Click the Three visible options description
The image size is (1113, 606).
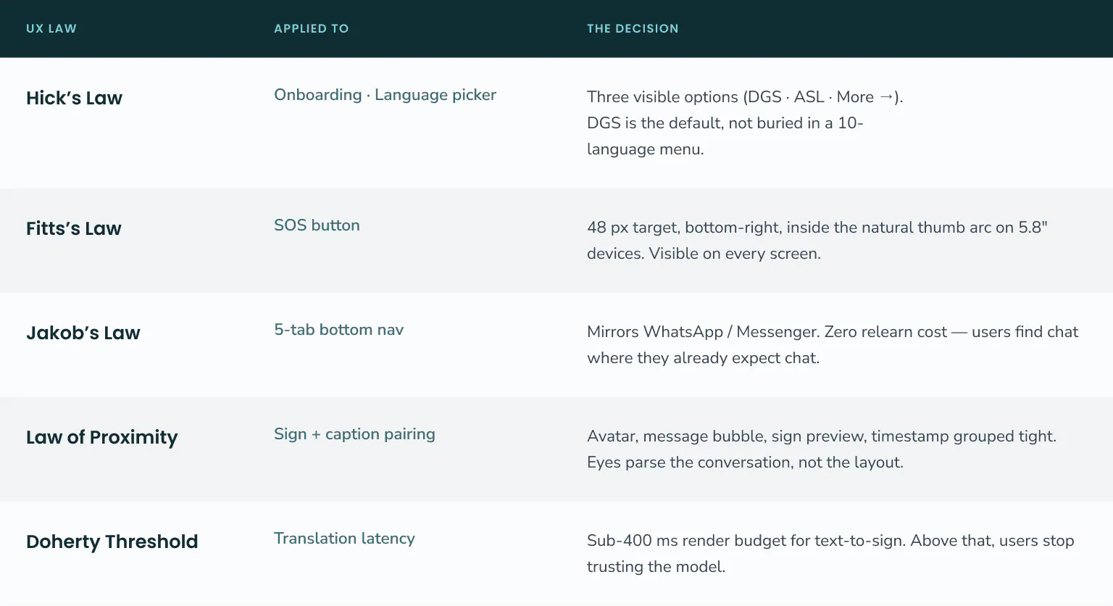(x=745, y=123)
